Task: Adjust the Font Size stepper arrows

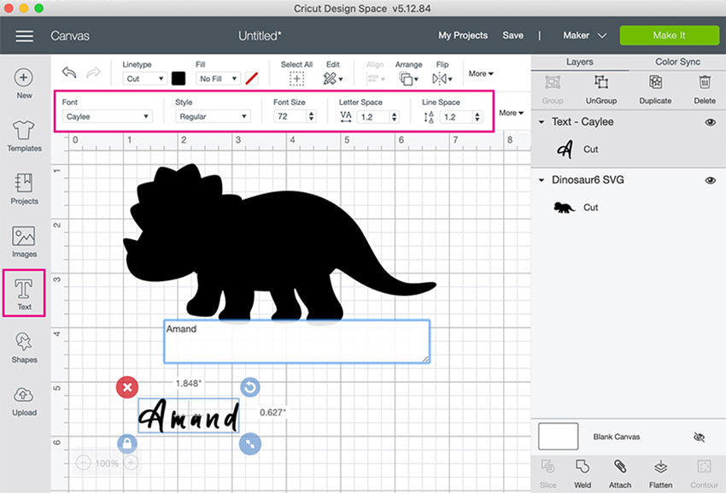Action: [x=312, y=116]
